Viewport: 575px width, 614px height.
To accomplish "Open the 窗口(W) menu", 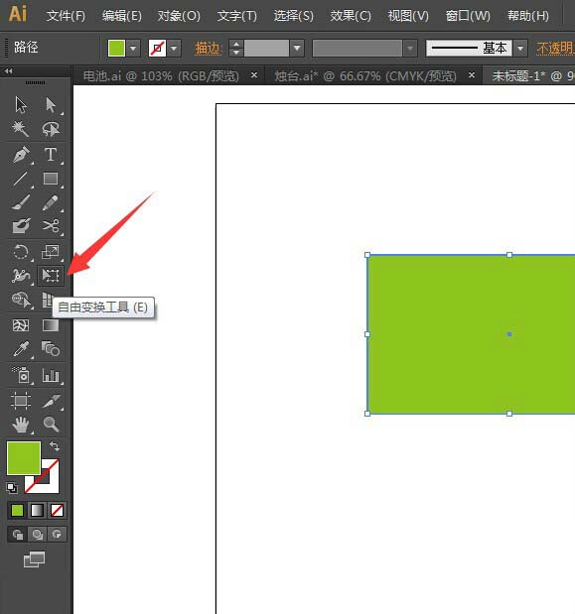I will [468, 16].
